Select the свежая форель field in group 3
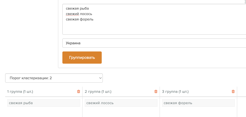 [199, 103]
